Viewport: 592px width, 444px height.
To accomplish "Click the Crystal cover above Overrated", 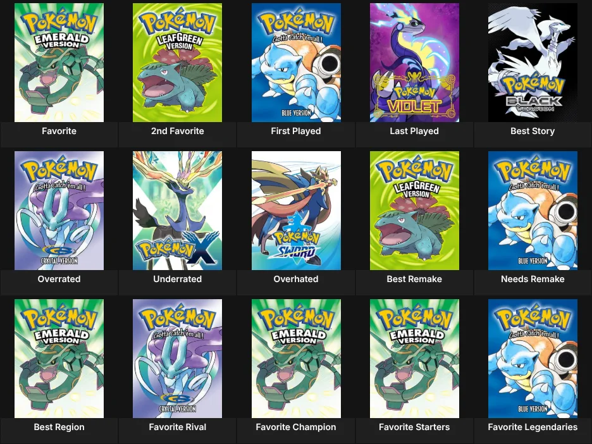I will 59,211.
